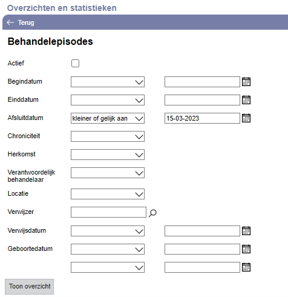
Task: Open the Afsluitdatum 'kleiner of gelijk aan' dropdown
Action: click(x=108, y=118)
